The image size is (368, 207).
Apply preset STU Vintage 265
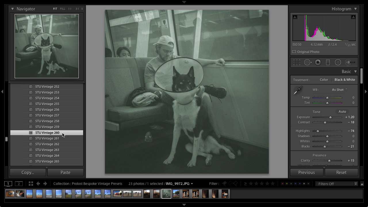47,161
